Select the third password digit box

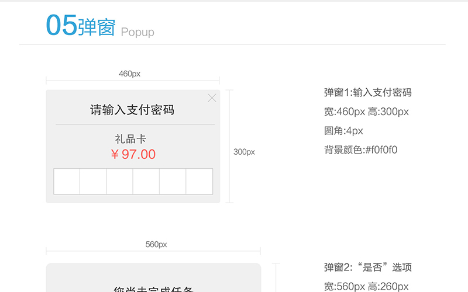coord(119,181)
